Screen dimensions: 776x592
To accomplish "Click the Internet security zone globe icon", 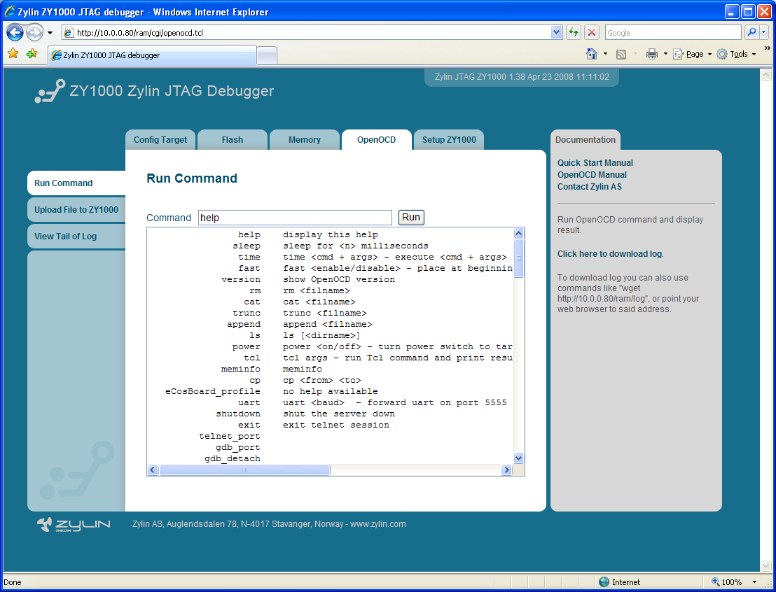I will (x=604, y=582).
